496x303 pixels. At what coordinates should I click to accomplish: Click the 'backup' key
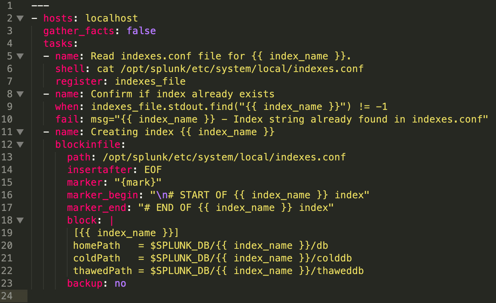(85, 283)
